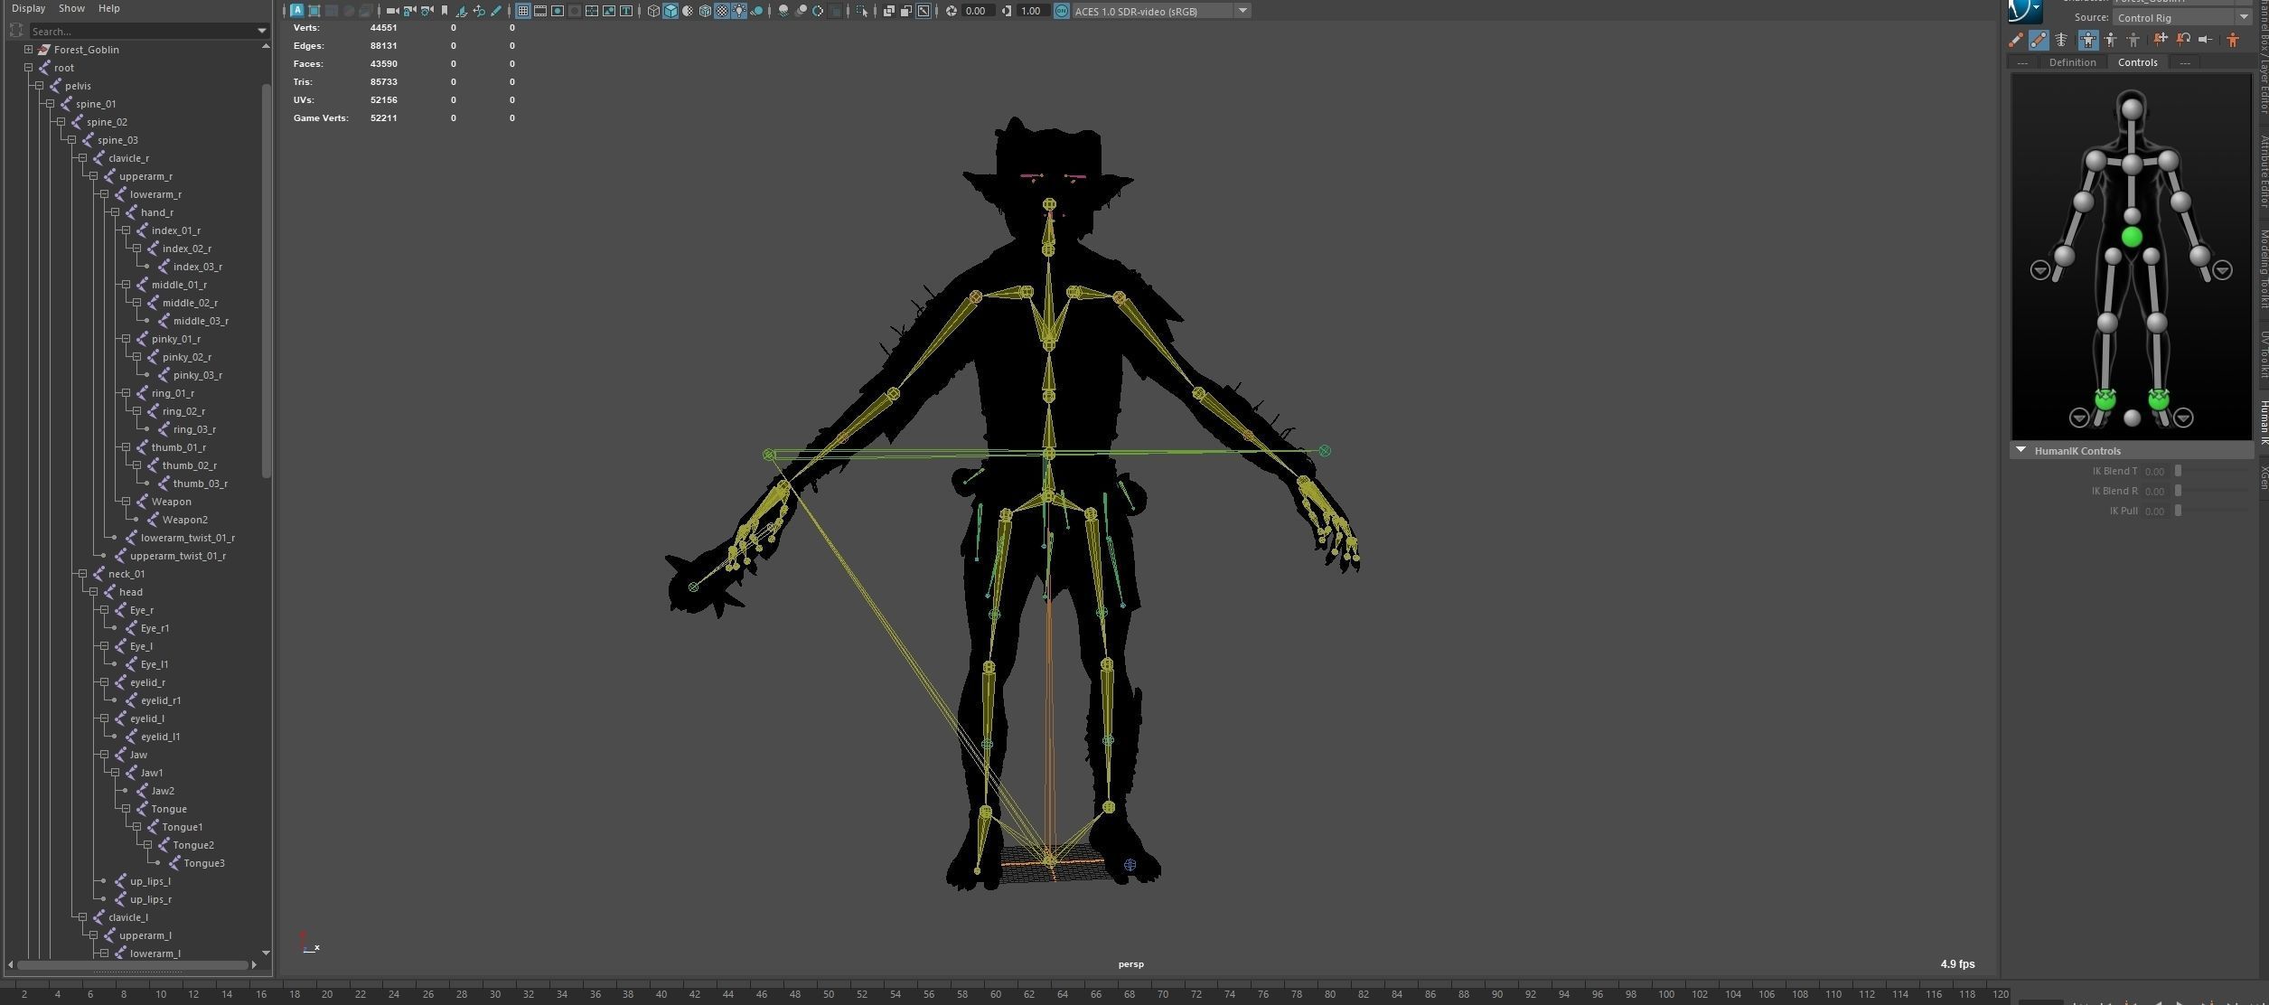Select the Weapon joint in the outliner
This screenshot has height=1005, width=2269.
pyautogui.click(x=171, y=502)
